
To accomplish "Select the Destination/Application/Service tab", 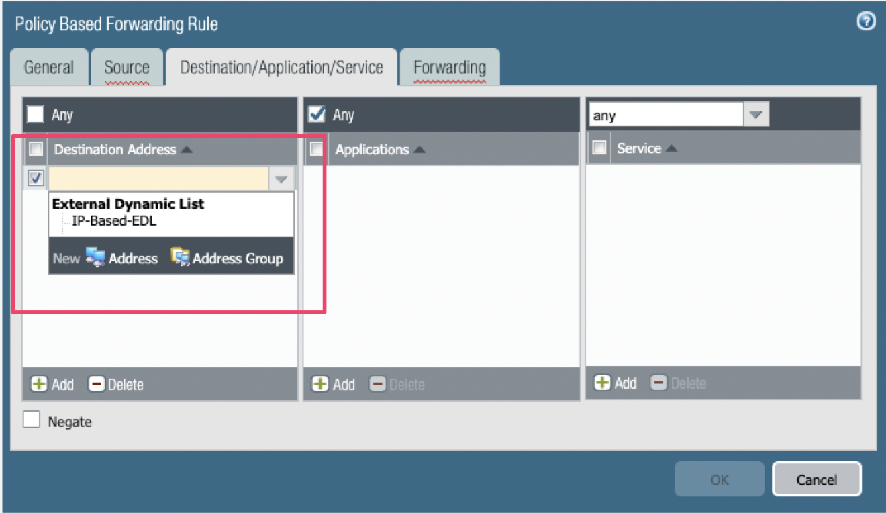I will [x=282, y=67].
